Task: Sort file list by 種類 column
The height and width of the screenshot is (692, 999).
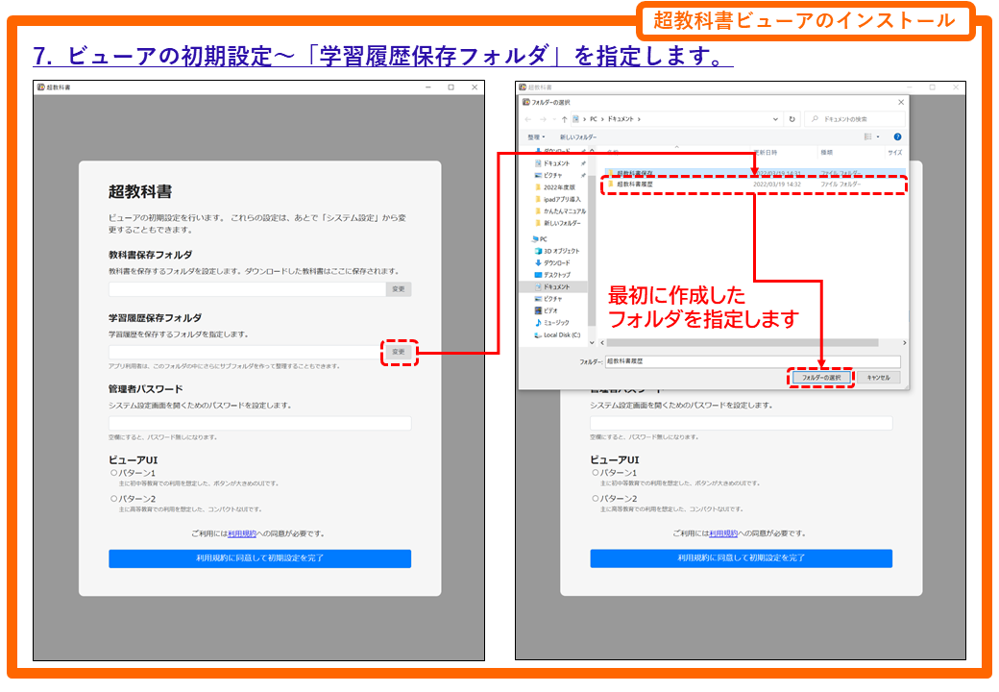Action: coord(826,152)
